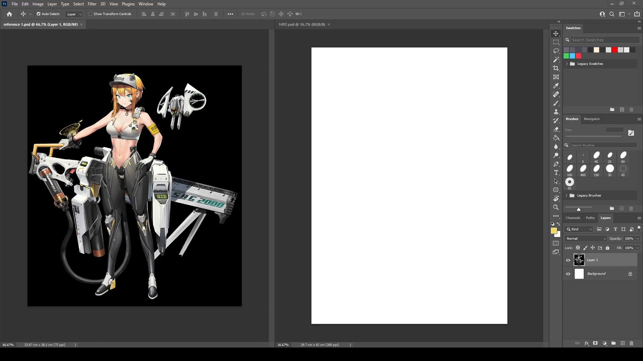The image size is (643, 361).
Task: Select the Lasso tool
Action: [556, 51]
